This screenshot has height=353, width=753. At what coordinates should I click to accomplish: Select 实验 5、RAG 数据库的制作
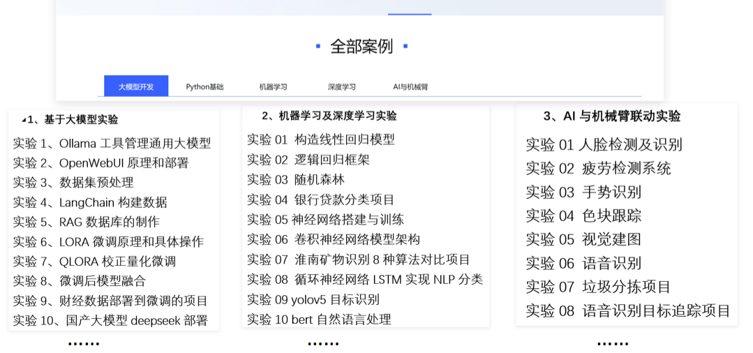click(87, 222)
